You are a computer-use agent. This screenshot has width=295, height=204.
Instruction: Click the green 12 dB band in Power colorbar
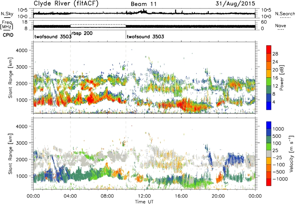[x=269, y=82]
